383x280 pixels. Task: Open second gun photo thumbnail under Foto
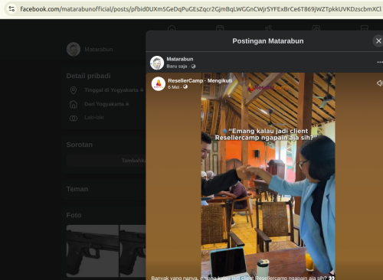pos(133,251)
